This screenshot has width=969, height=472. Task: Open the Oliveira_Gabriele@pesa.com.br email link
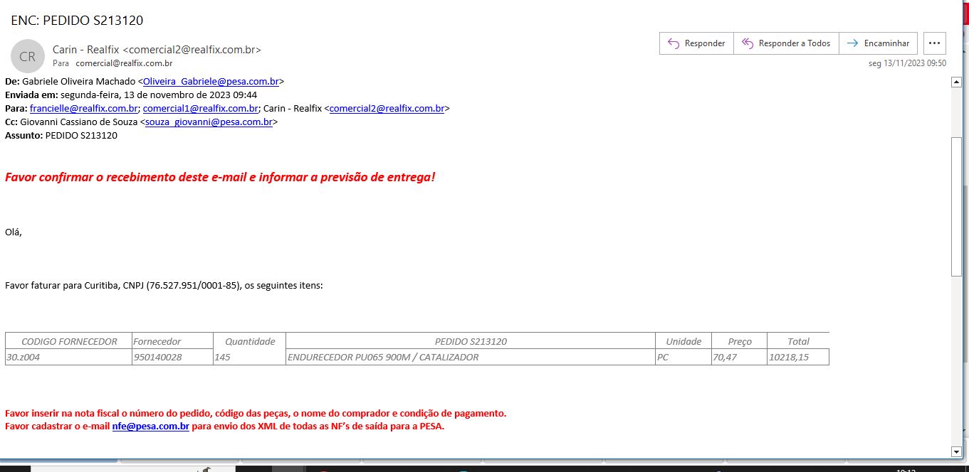(211, 82)
